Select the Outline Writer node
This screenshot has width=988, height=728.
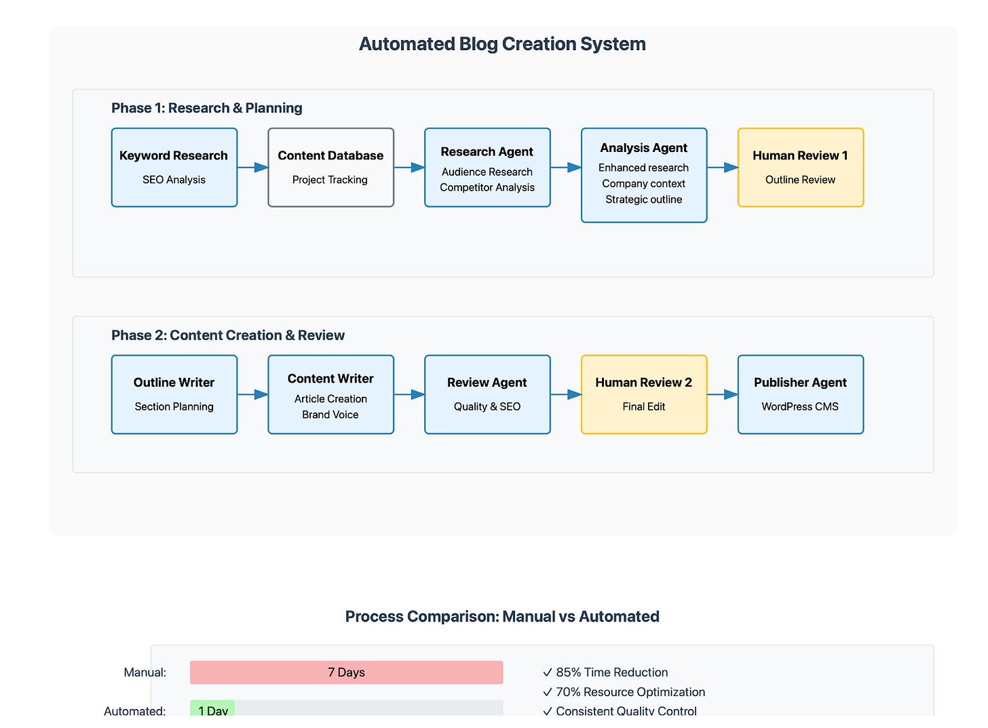174,394
